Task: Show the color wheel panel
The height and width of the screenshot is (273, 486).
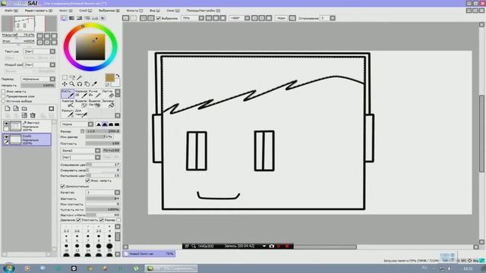Action: [64, 18]
